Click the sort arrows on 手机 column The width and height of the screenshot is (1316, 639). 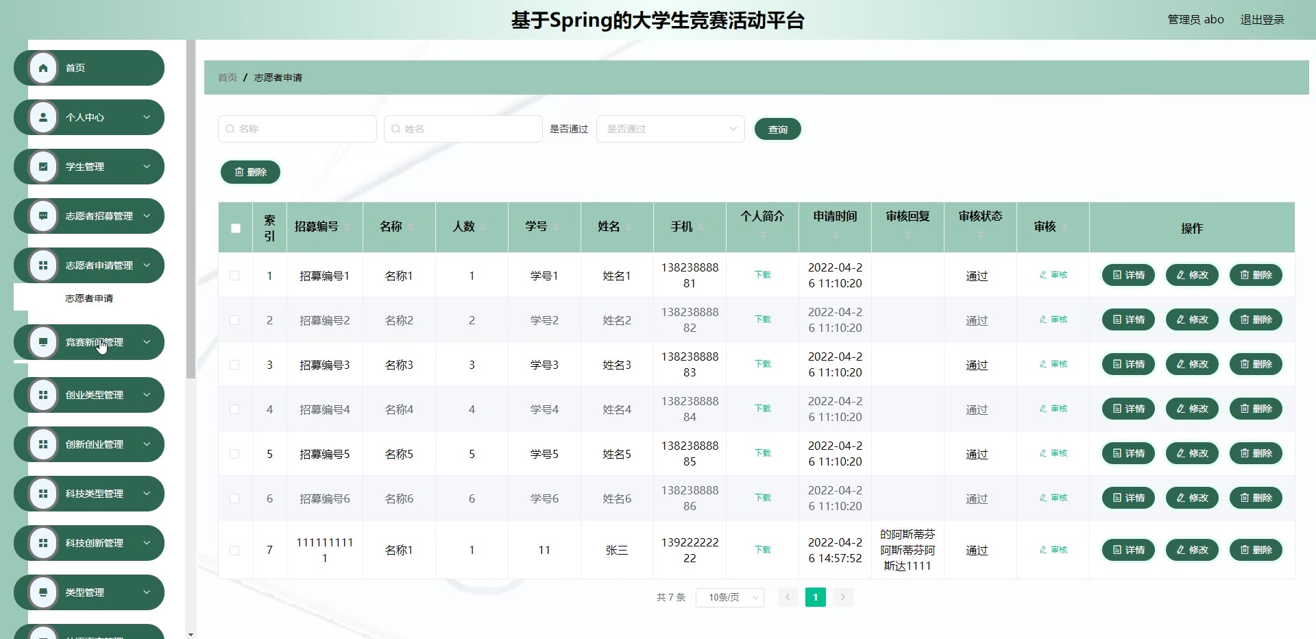click(x=701, y=227)
